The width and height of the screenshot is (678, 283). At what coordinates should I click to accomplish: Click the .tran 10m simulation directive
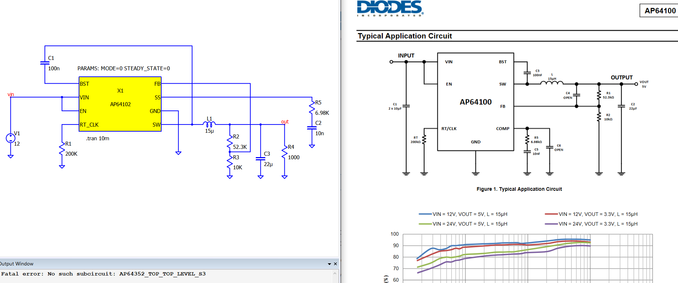pos(97,138)
